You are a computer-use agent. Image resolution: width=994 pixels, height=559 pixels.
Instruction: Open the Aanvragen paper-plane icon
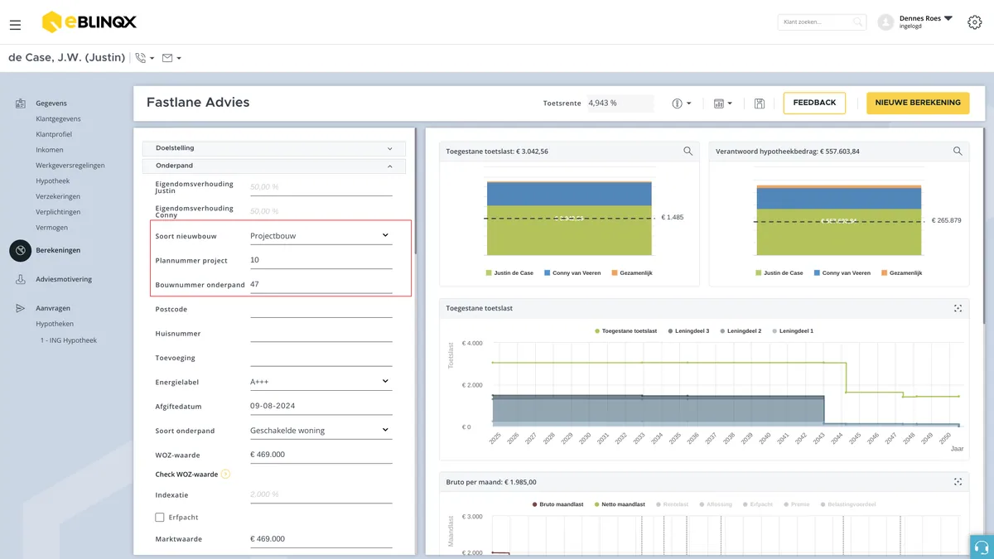pyautogui.click(x=21, y=308)
